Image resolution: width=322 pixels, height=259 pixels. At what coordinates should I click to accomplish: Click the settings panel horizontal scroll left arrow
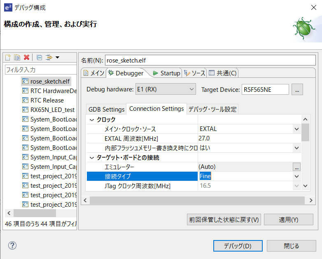(x=85, y=200)
